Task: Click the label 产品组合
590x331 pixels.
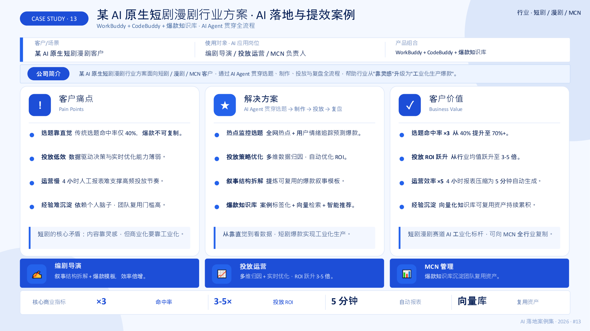Action: click(x=407, y=43)
